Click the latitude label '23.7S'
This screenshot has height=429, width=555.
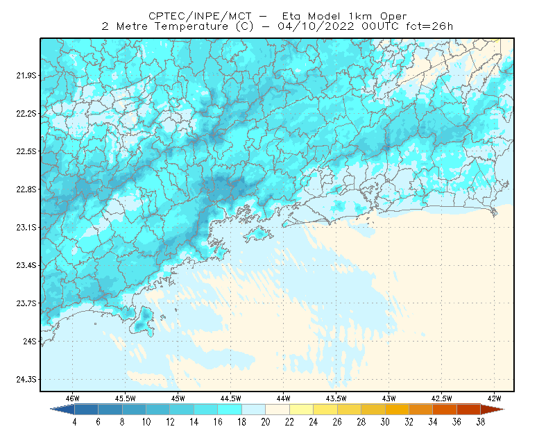coord(26,303)
